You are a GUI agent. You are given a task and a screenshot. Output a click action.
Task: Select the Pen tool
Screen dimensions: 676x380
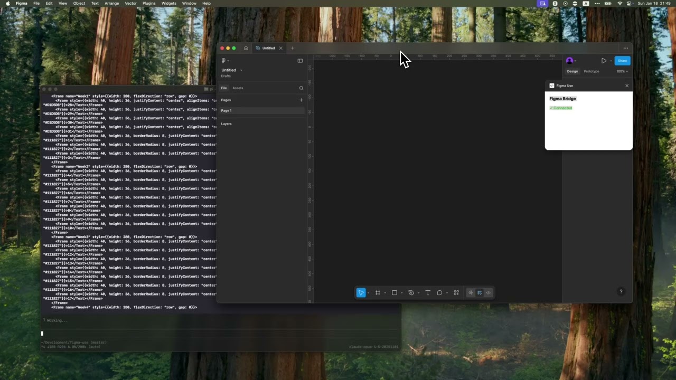(x=411, y=292)
